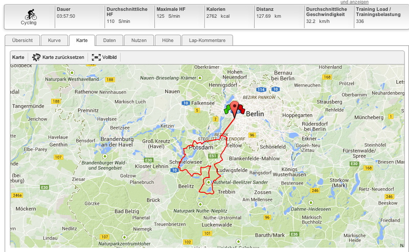Click the road 102 shield at map bottom
This screenshot has width=409, height=252.
pyautogui.click(x=188, y=242)
